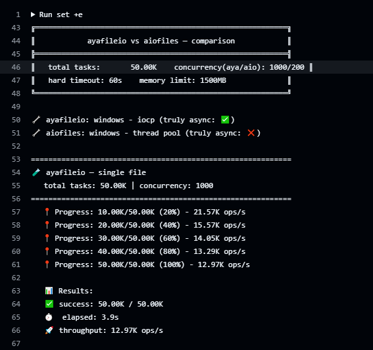The height and width of the screenshot is (350, 373).
Task: Click pin icon next to 80% progress
Action: point(47,251)
